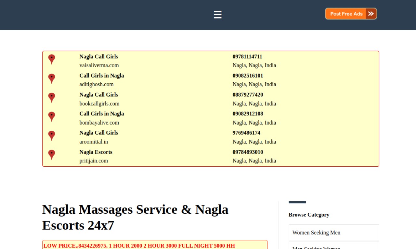Click the red LOW PRICE ad text
Viewport: 416px width, 249px height.
click(x=139, y=245)
